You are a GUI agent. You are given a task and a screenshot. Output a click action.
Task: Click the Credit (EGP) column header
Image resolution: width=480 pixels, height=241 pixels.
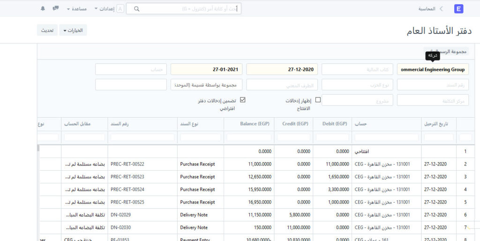[x=293, y=124]
